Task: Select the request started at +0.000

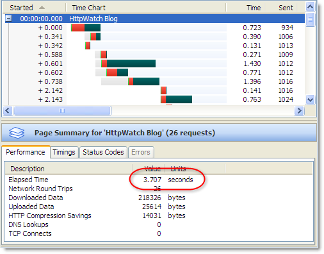Action: 155,28
